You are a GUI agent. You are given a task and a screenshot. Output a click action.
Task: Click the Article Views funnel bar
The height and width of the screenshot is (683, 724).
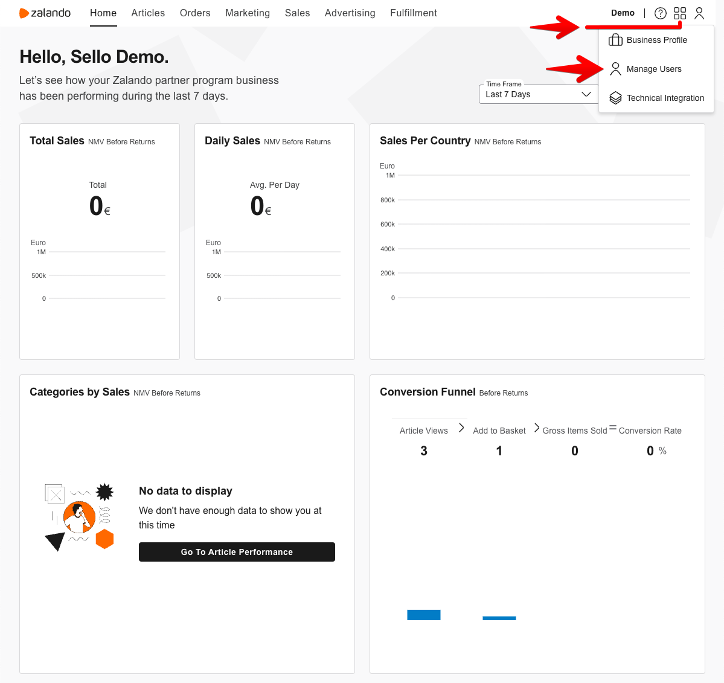424,615
